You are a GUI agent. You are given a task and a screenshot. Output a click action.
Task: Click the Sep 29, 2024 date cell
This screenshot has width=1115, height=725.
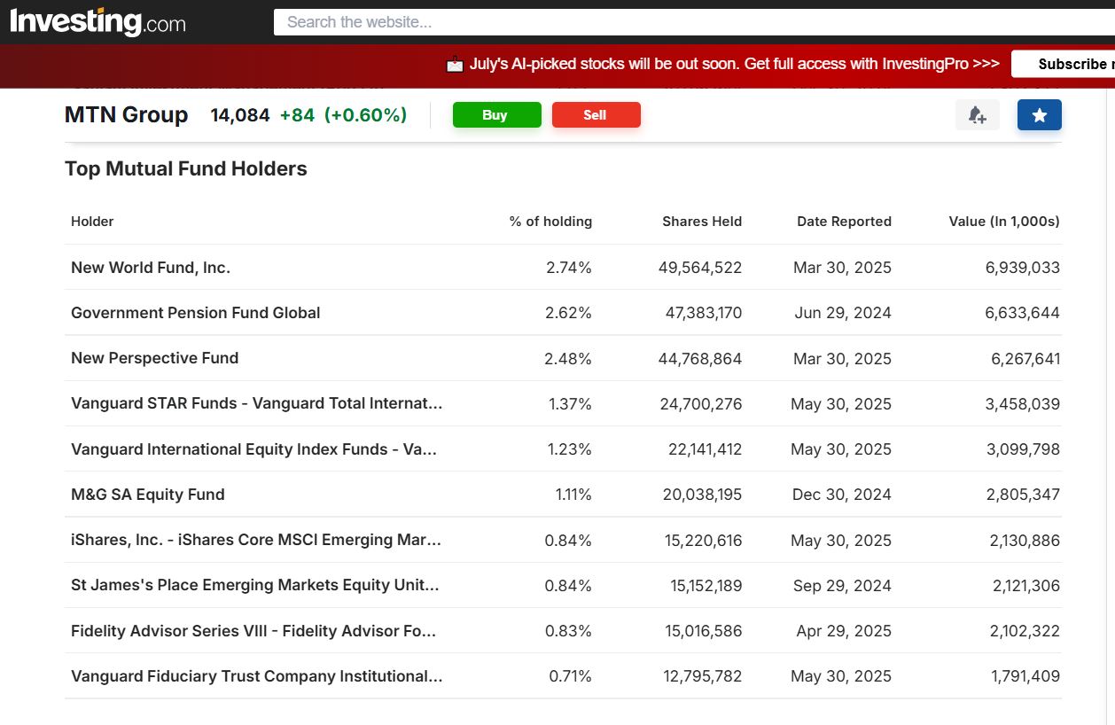pyautogui.click(x=842, y=586)
